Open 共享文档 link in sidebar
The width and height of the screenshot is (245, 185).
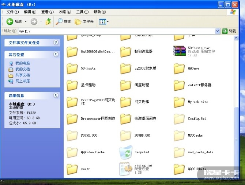click(23, 75)
